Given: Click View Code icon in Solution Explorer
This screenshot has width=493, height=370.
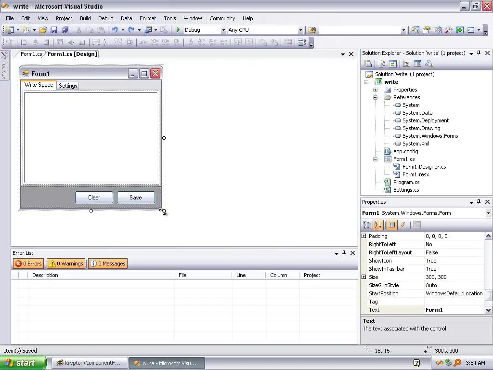Looking at the screenshot, I should point(407,64).
